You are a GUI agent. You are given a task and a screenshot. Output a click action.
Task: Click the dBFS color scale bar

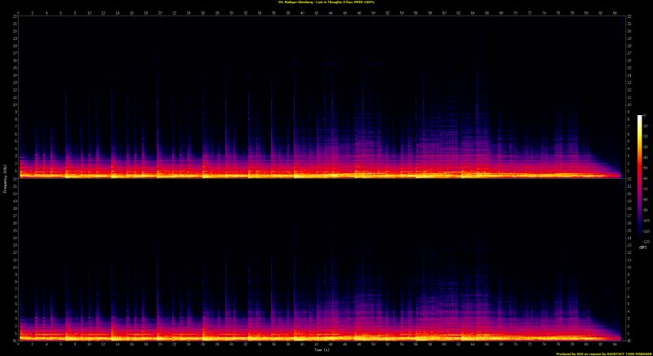[x=640, y=178]
